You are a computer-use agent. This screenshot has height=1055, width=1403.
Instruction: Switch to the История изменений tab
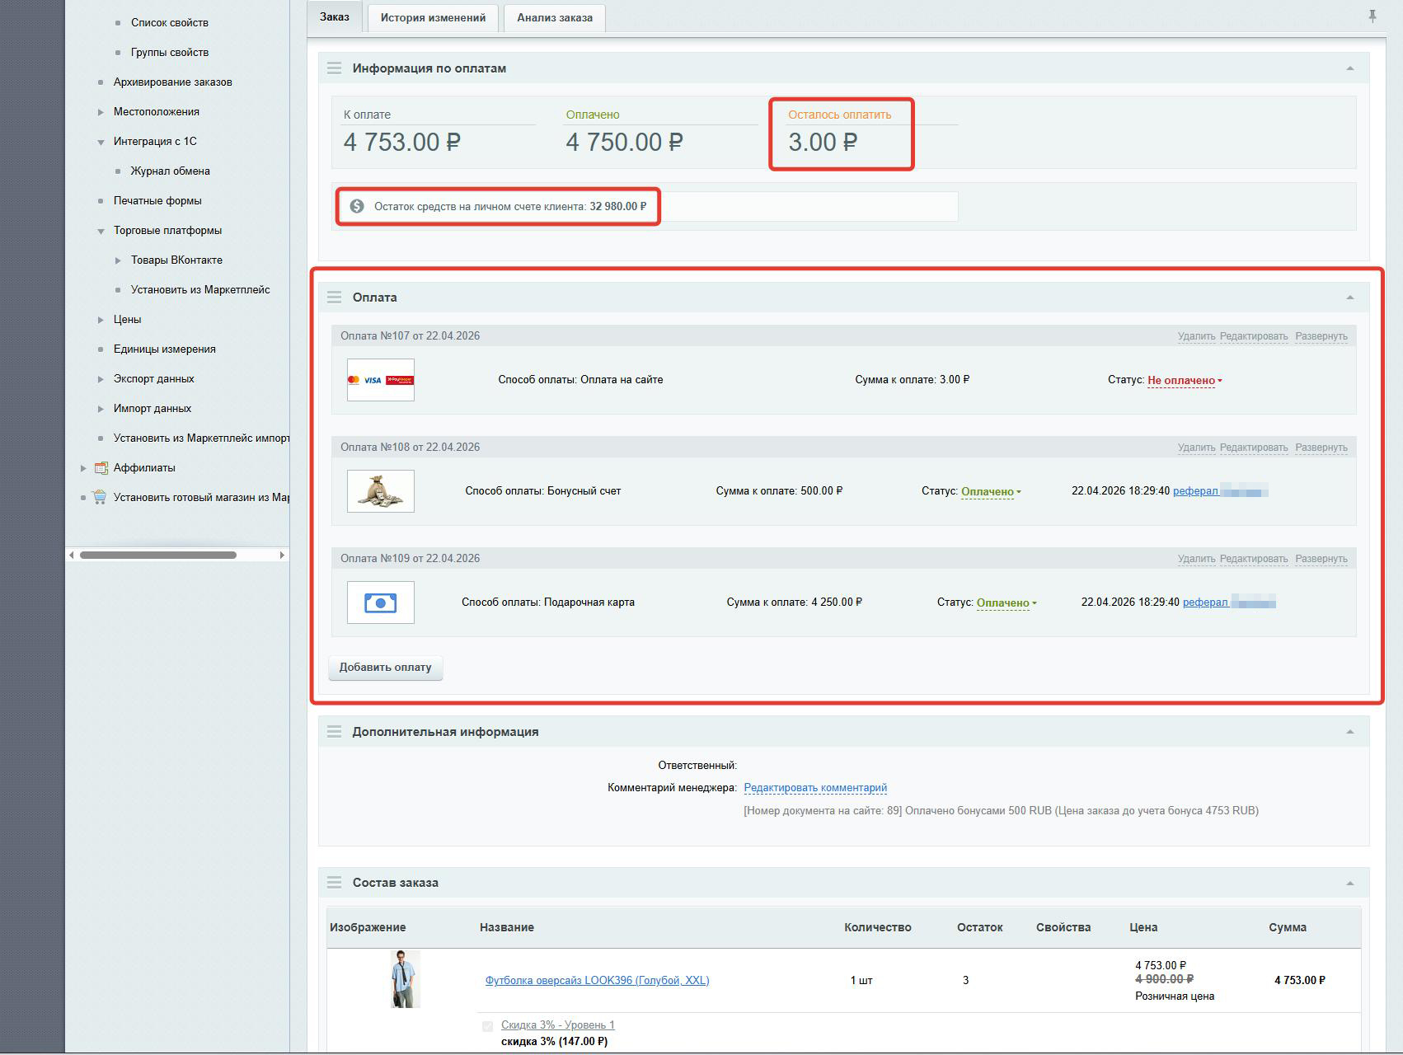433,17
